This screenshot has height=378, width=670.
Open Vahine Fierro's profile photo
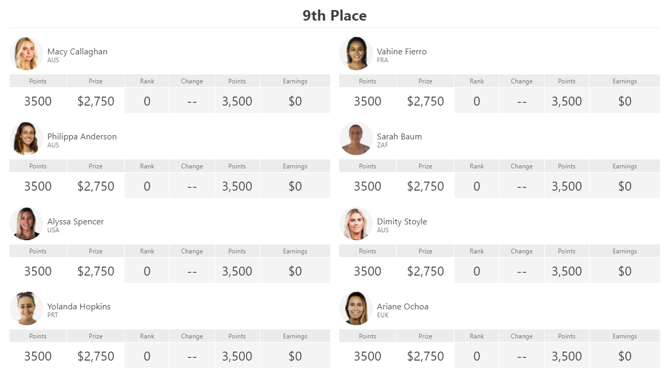[356, 53]
